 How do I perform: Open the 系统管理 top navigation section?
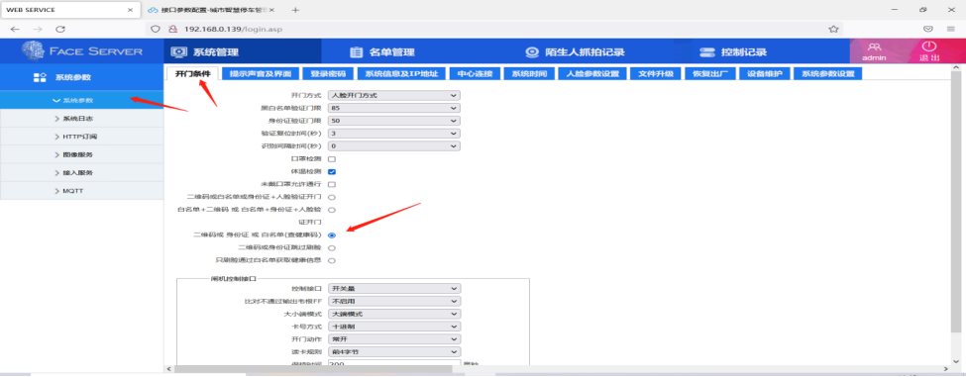(204, 52)
